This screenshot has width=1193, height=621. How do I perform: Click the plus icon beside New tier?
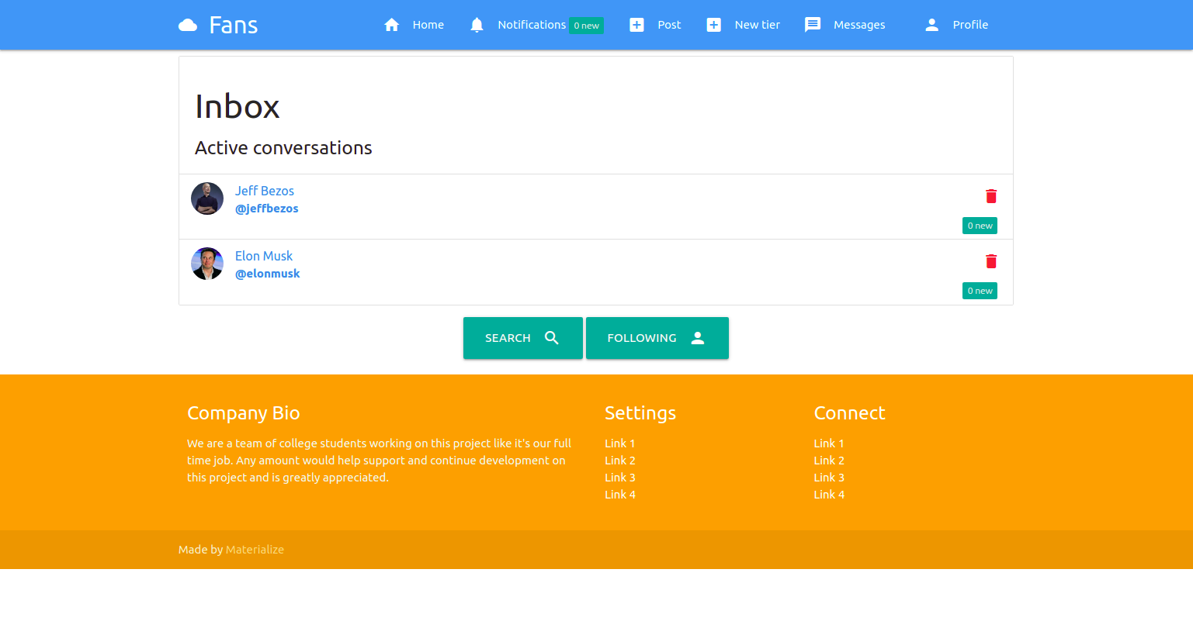(x=714, y=25)
